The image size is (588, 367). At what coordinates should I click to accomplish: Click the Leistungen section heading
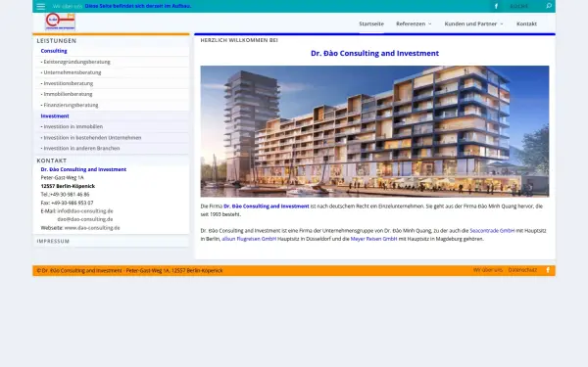tap(57, 40)
